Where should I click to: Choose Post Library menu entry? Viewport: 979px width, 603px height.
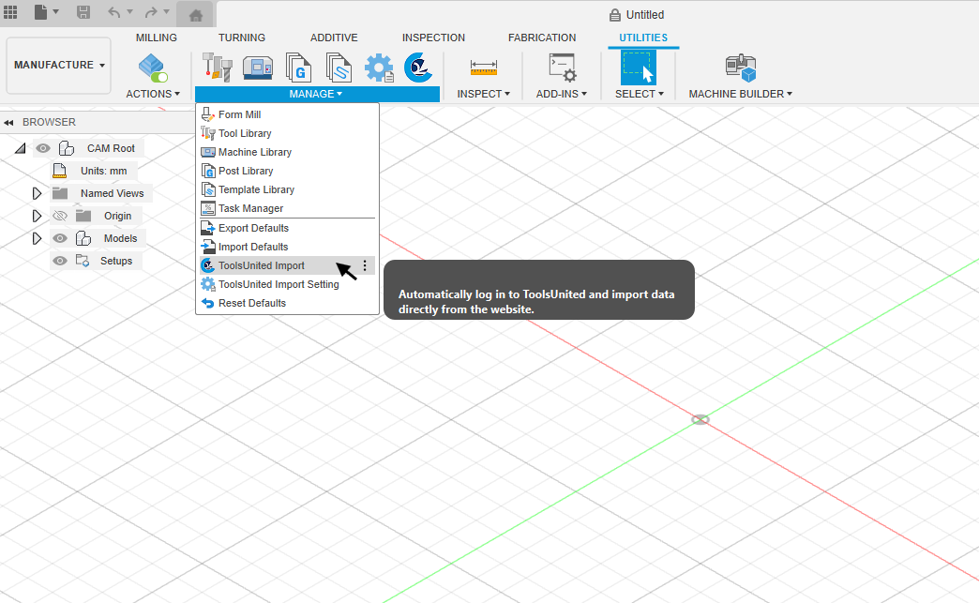click(x=287, y=171)
